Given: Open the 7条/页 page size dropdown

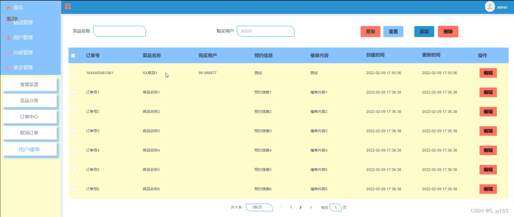Looking at the screenshot, I should (x=259, y=207).
